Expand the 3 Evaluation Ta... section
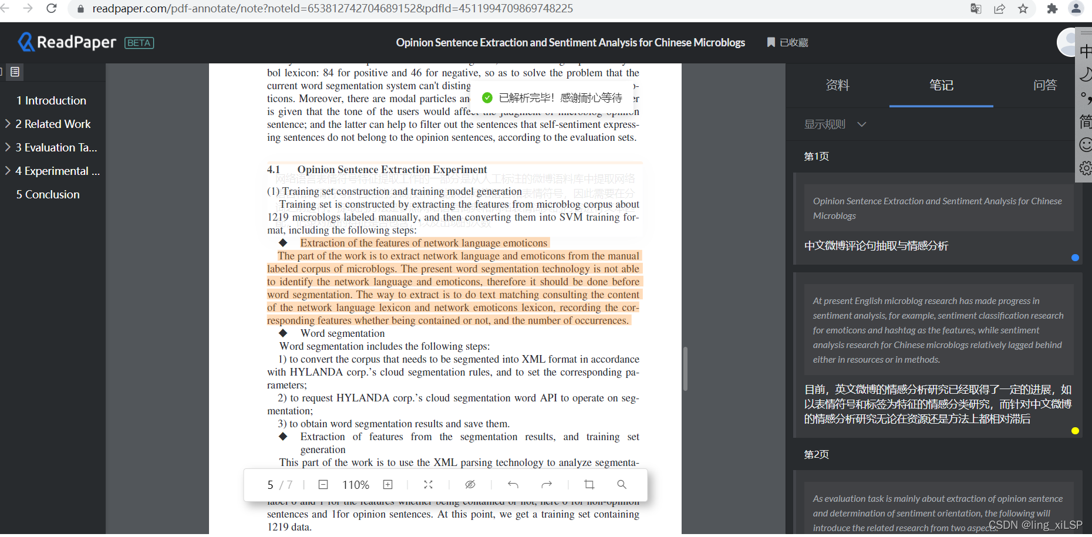The image size is (1092, 537). click(x=8, y=147)
